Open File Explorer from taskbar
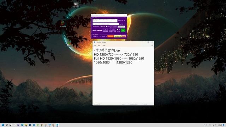 coord(26,125)
